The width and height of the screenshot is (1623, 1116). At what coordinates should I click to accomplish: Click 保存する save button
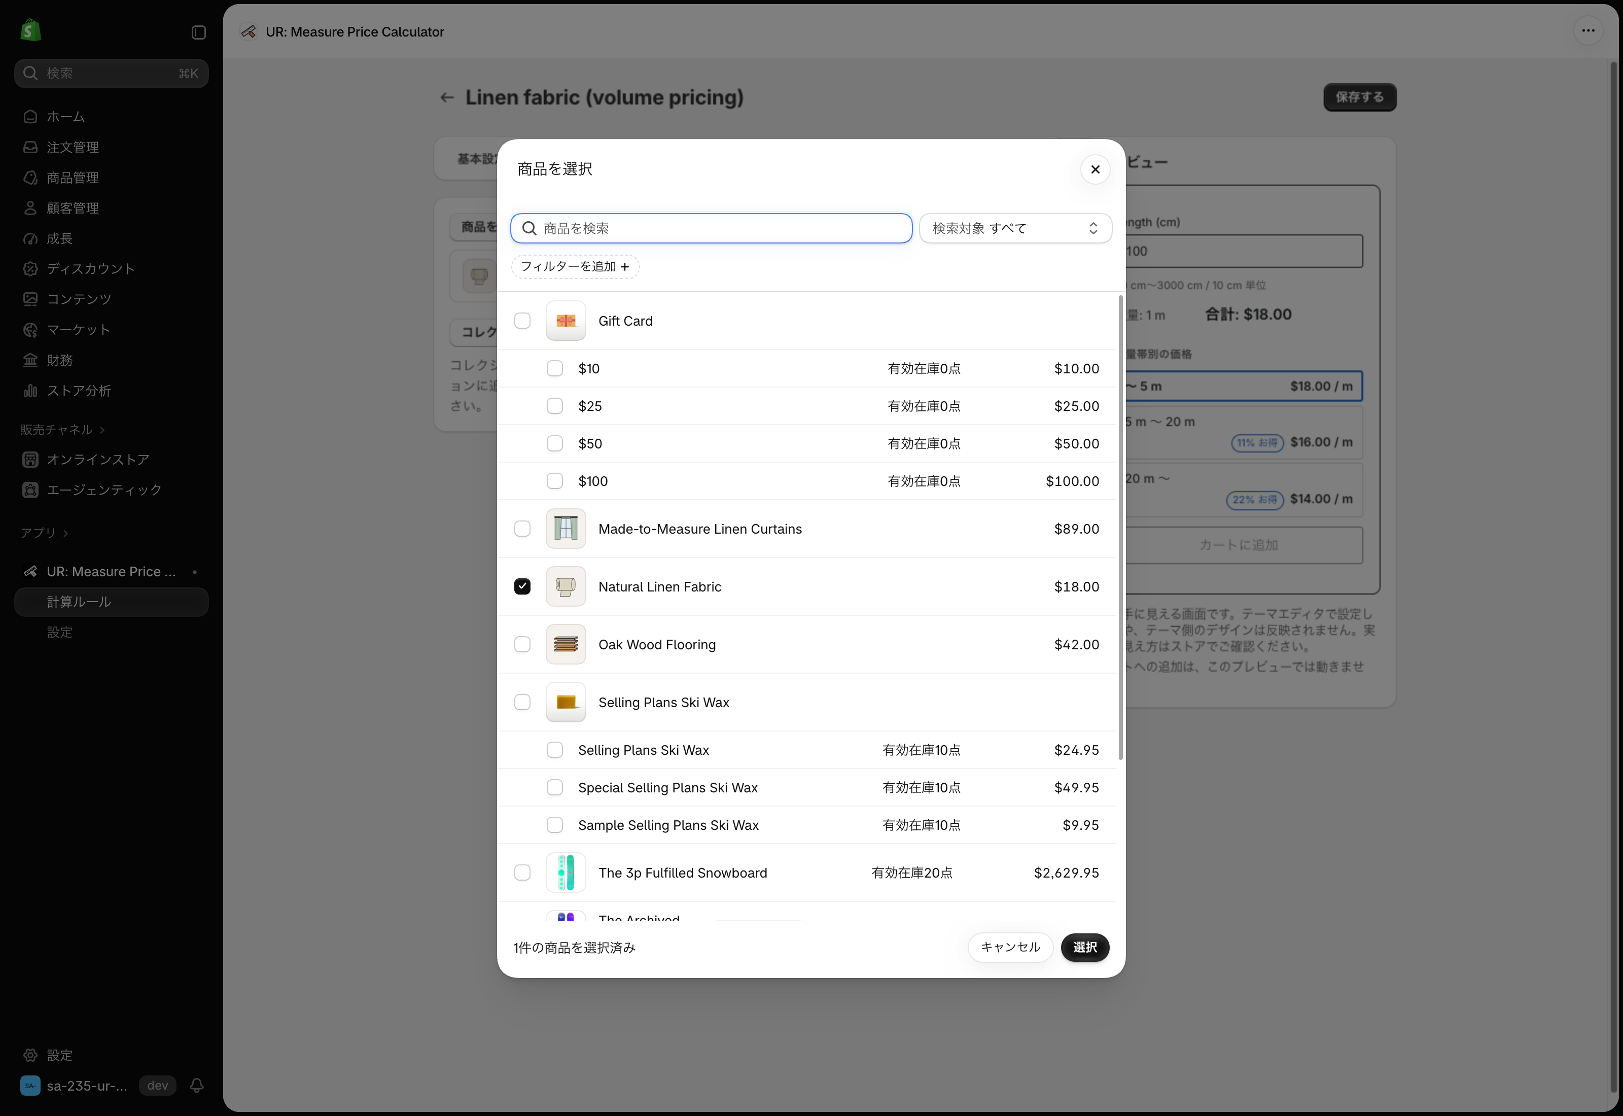click(1359, 97)
